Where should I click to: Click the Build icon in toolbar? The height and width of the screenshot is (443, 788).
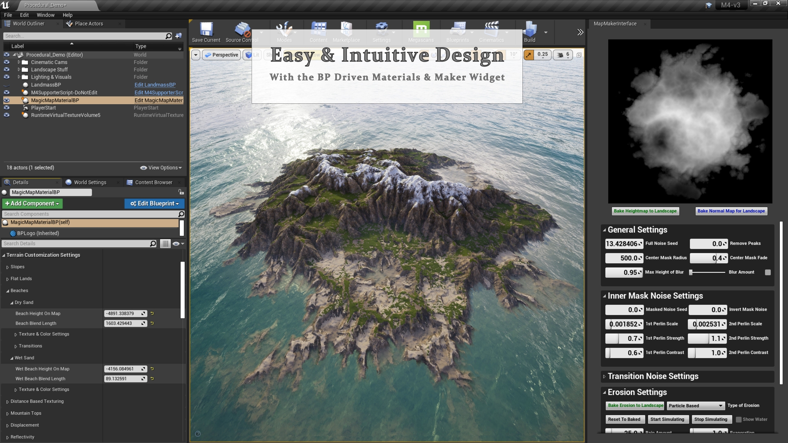529,30
